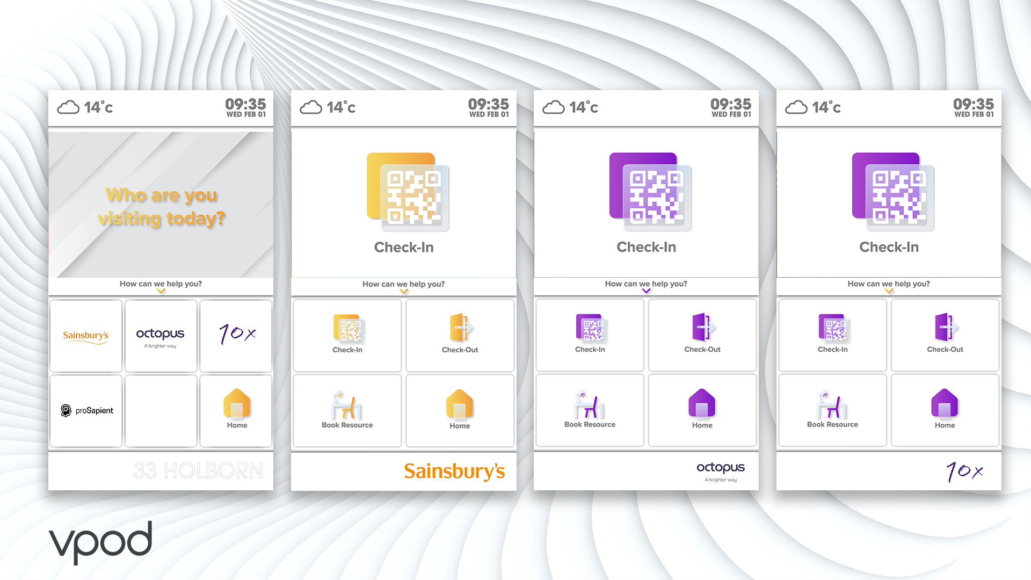Click cloud weather icon in first kiosk
1031x580 pixels.
tap(68, 107)
